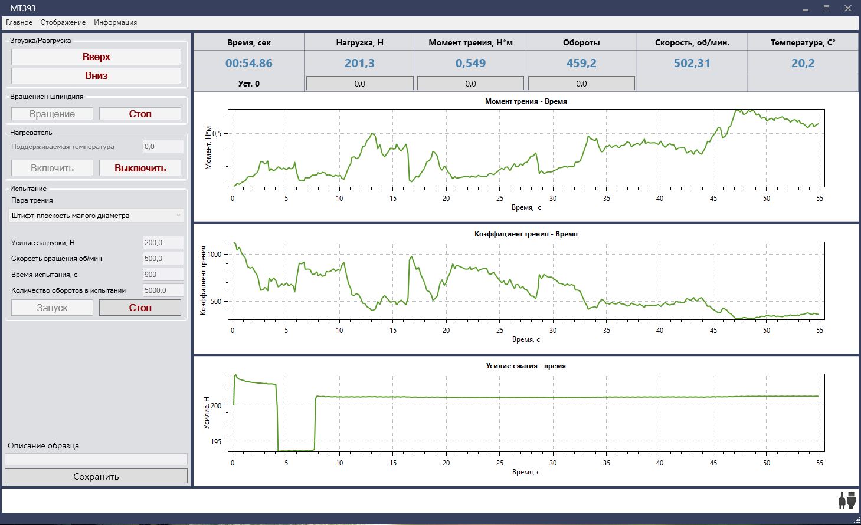Click the Вращение spindle button
This screenshot has width=861, height=525.
[52, 114]
